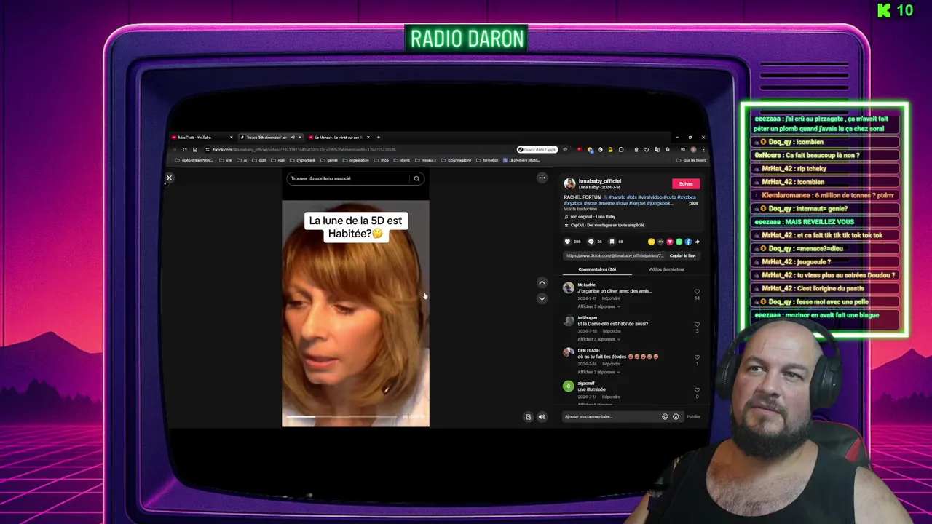Viewport: 932px width, 524px height.
Task: Send to friends via the red arrow icon
Action: [670, 242]
